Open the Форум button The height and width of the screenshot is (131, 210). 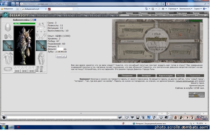180,76
